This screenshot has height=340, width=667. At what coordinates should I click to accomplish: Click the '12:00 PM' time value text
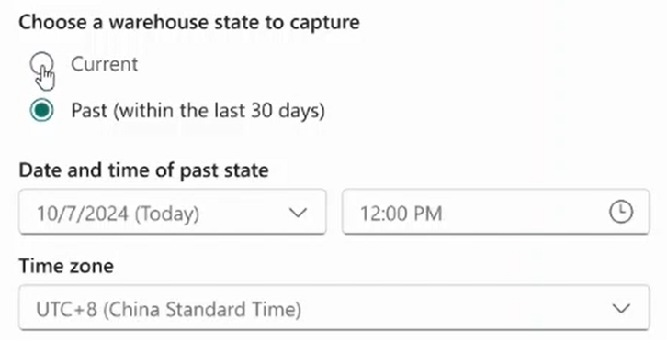(401, 214)
